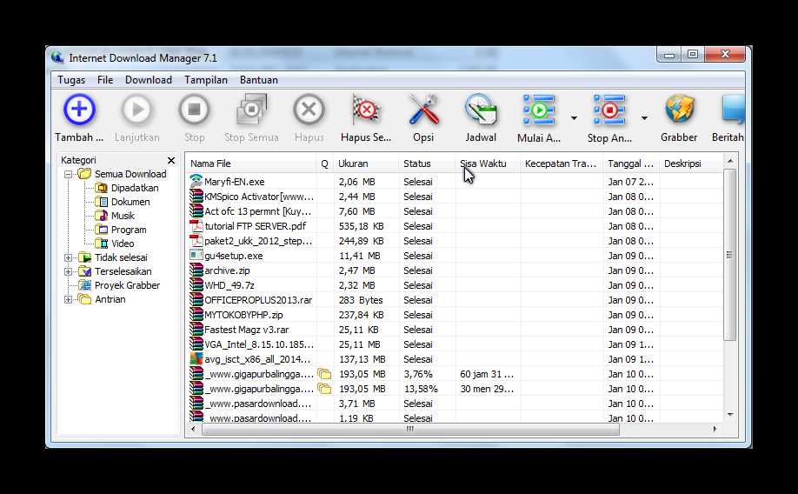Select tutorial FTP SERVER.pdf row
Screen dimensions: 798x494
[x=455, y=226]
